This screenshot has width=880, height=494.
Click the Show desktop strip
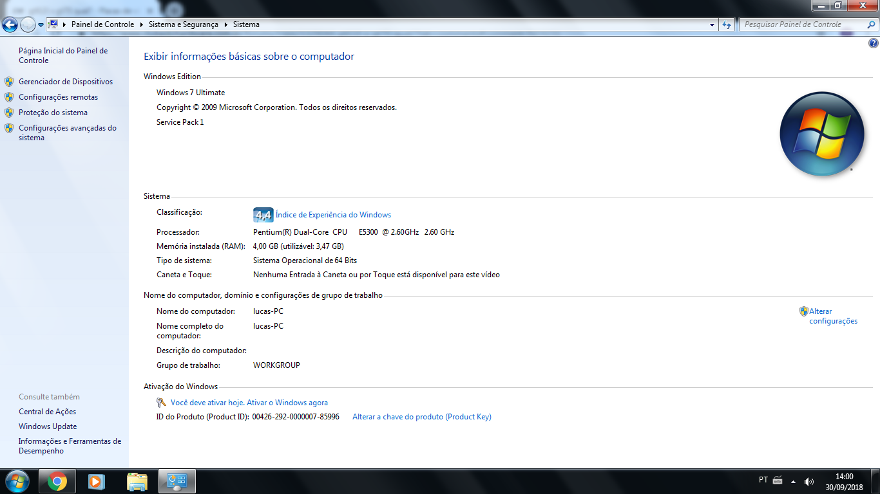click(x=875, y=481)
